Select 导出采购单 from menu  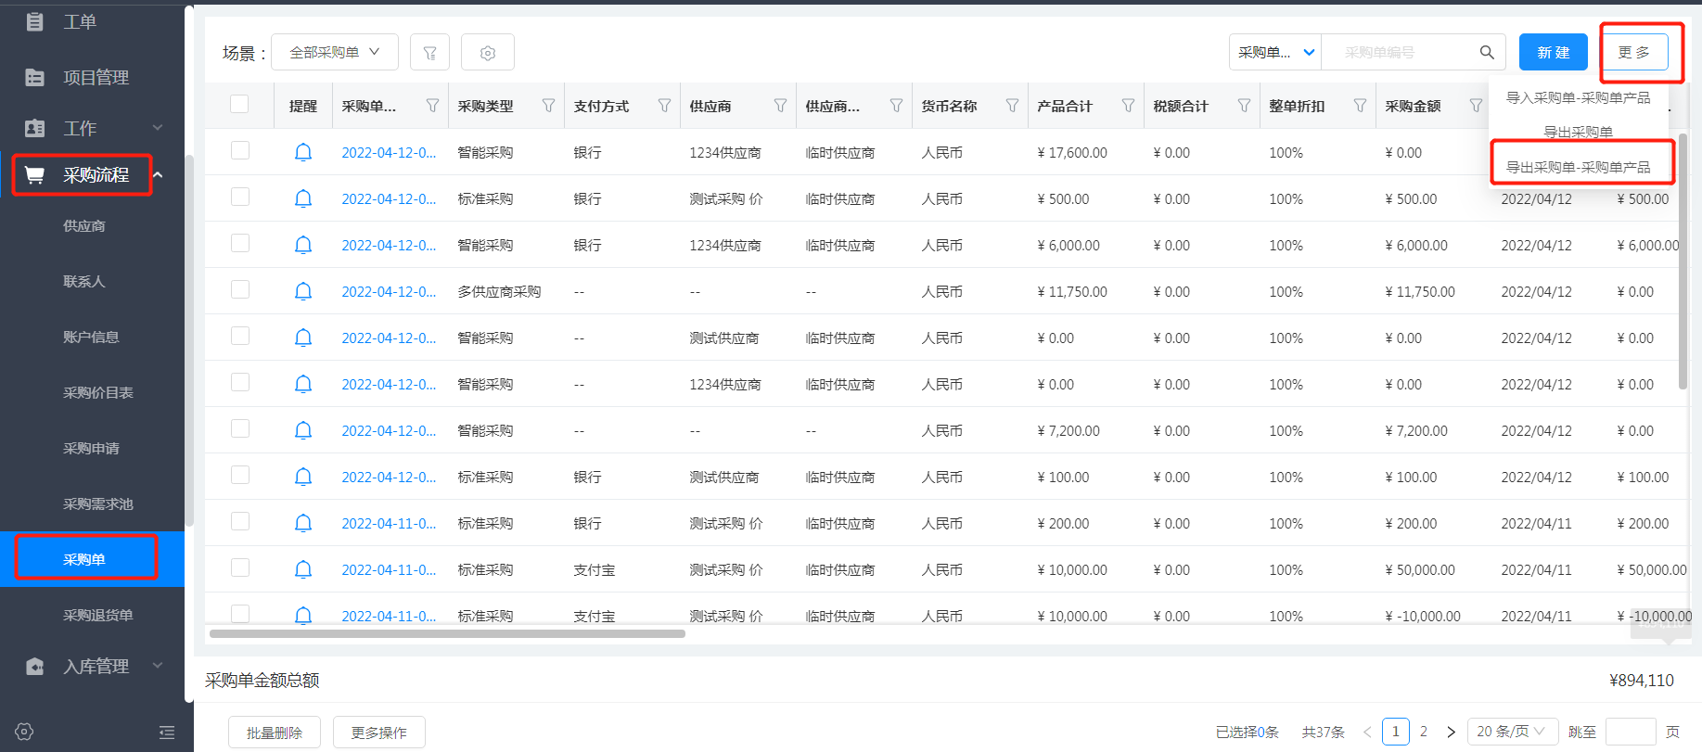coord(1578,132)
